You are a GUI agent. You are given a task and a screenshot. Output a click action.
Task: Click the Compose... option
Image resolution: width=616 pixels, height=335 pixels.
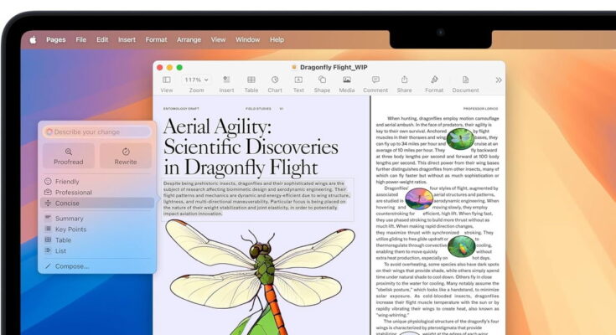pos(97,266)
